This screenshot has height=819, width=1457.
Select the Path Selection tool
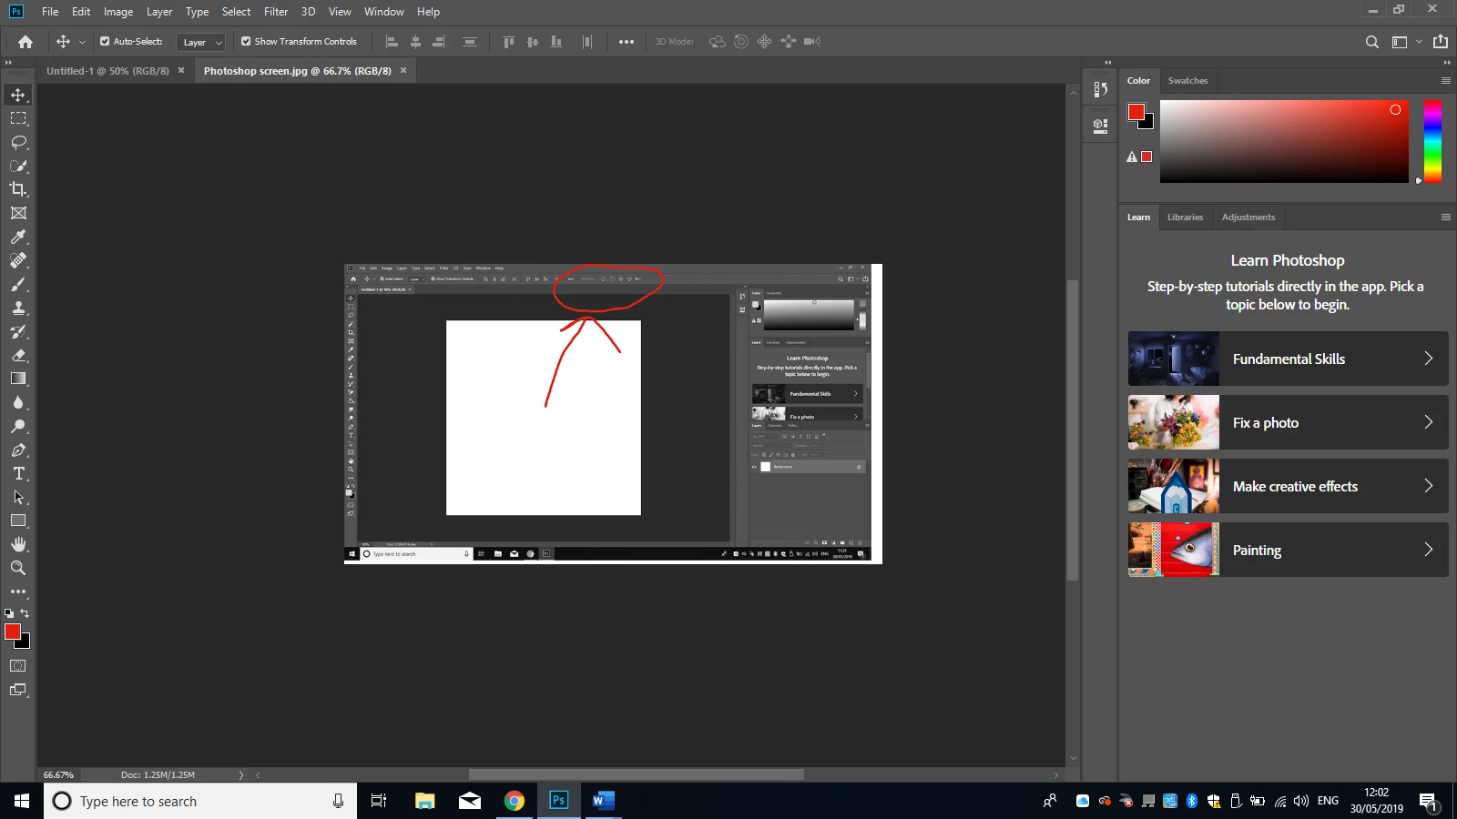[x=18, y=497]
